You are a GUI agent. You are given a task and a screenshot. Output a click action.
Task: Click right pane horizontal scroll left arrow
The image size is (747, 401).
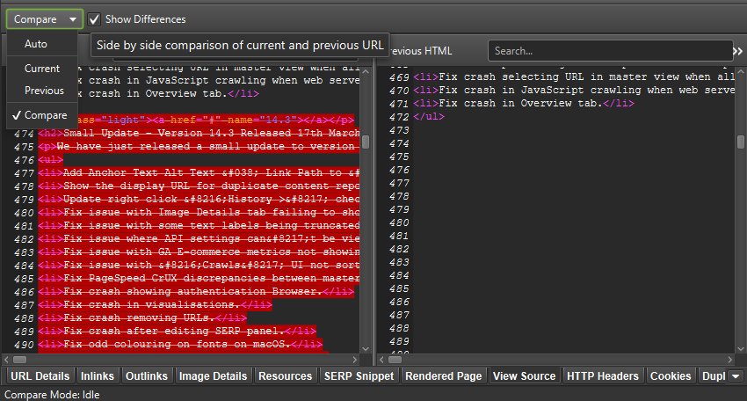click(x=381, y=360)
